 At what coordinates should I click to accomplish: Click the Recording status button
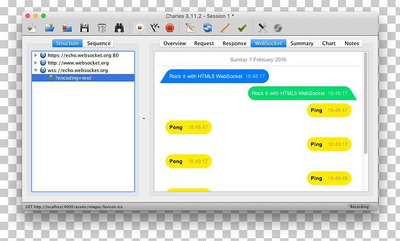pyautogui.click(x=360, y=207)
